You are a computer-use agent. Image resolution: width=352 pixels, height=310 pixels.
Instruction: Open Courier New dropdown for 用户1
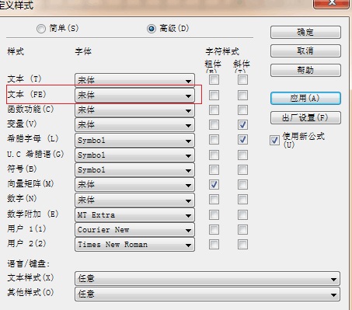(x=134, y=230)
